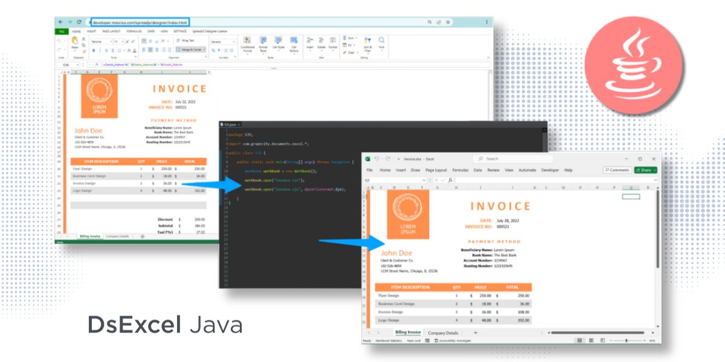Open the green FILE tab in SpreadJS designer

[62, 31]
